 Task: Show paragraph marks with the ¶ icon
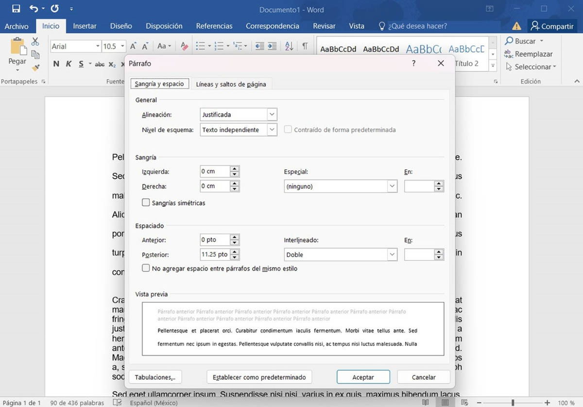[x=305, y=46]
